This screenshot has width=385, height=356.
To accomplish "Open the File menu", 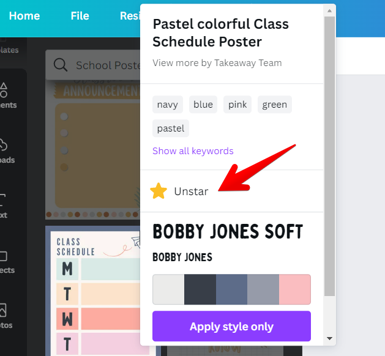I will tap(80, 17).
